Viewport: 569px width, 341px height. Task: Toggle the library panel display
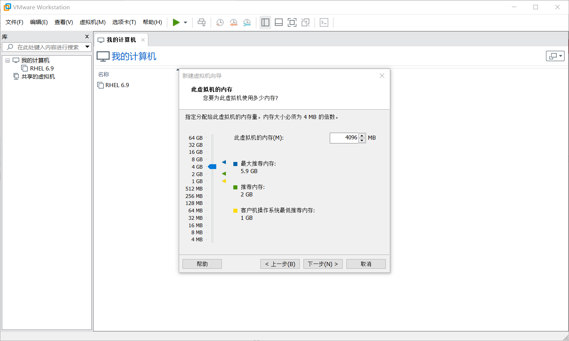point(265,22)
